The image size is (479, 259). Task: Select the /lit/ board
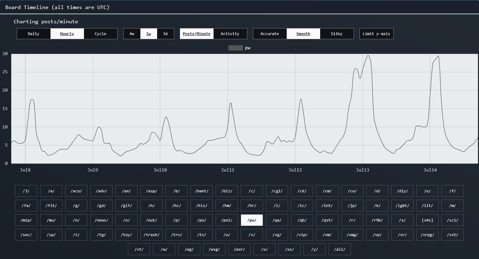pyautogui.click(x=427, y=206)
